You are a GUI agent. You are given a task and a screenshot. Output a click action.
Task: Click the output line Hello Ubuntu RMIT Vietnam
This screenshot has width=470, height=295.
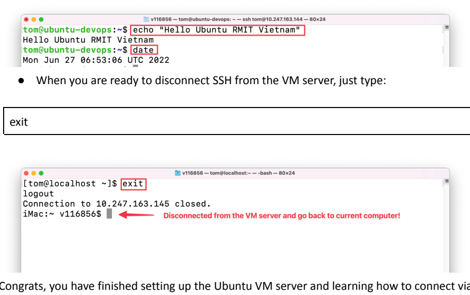tap(88, 40)
